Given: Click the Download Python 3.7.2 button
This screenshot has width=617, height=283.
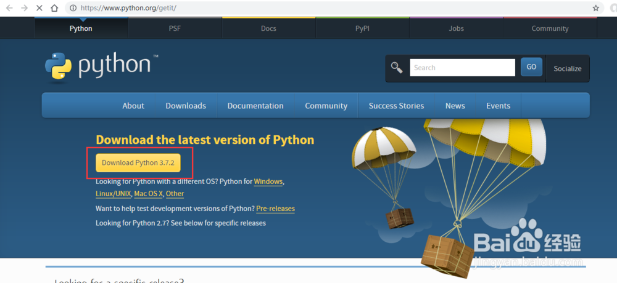Looking at the screenshot, I should pyautogui.click(x=138, y=162).
